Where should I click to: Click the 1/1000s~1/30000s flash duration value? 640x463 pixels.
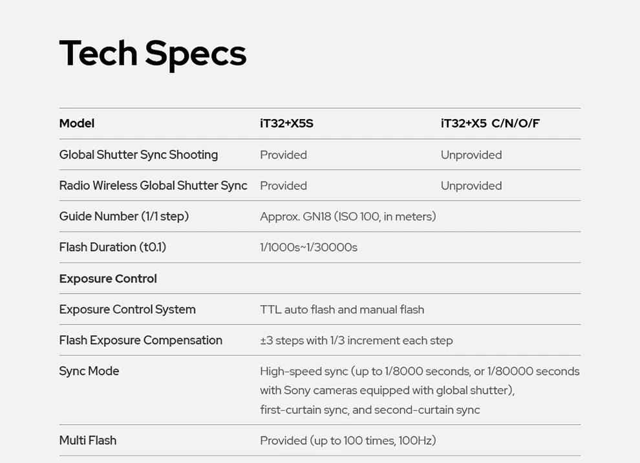308,248
